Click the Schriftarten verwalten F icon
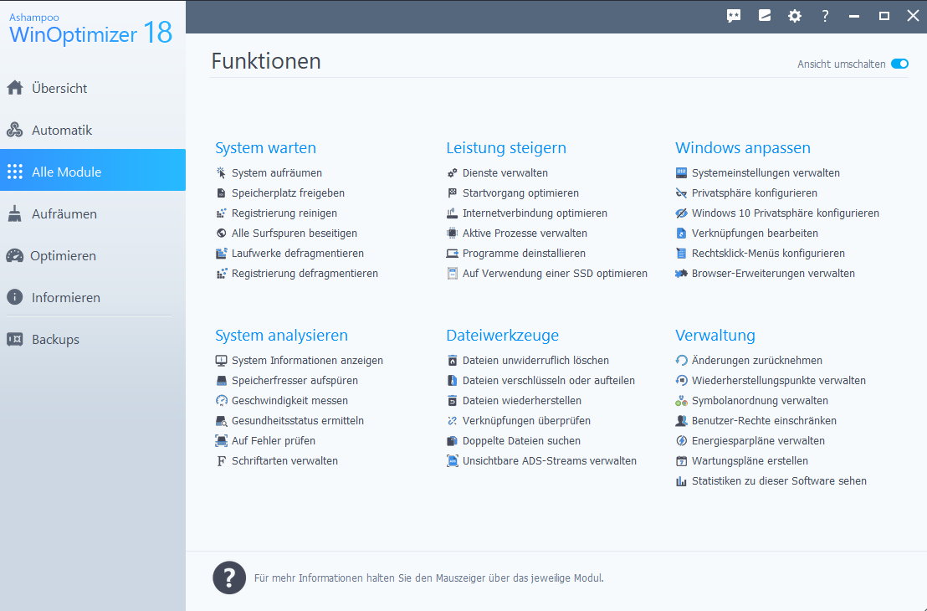This screenshot has height=611, width=927. 222,461
